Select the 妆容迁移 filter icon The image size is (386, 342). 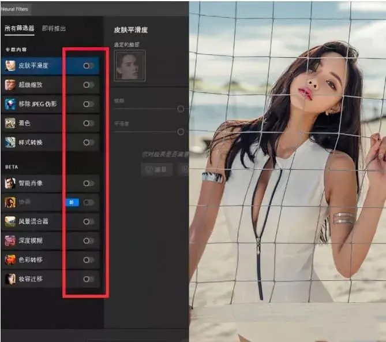(10, 279)
